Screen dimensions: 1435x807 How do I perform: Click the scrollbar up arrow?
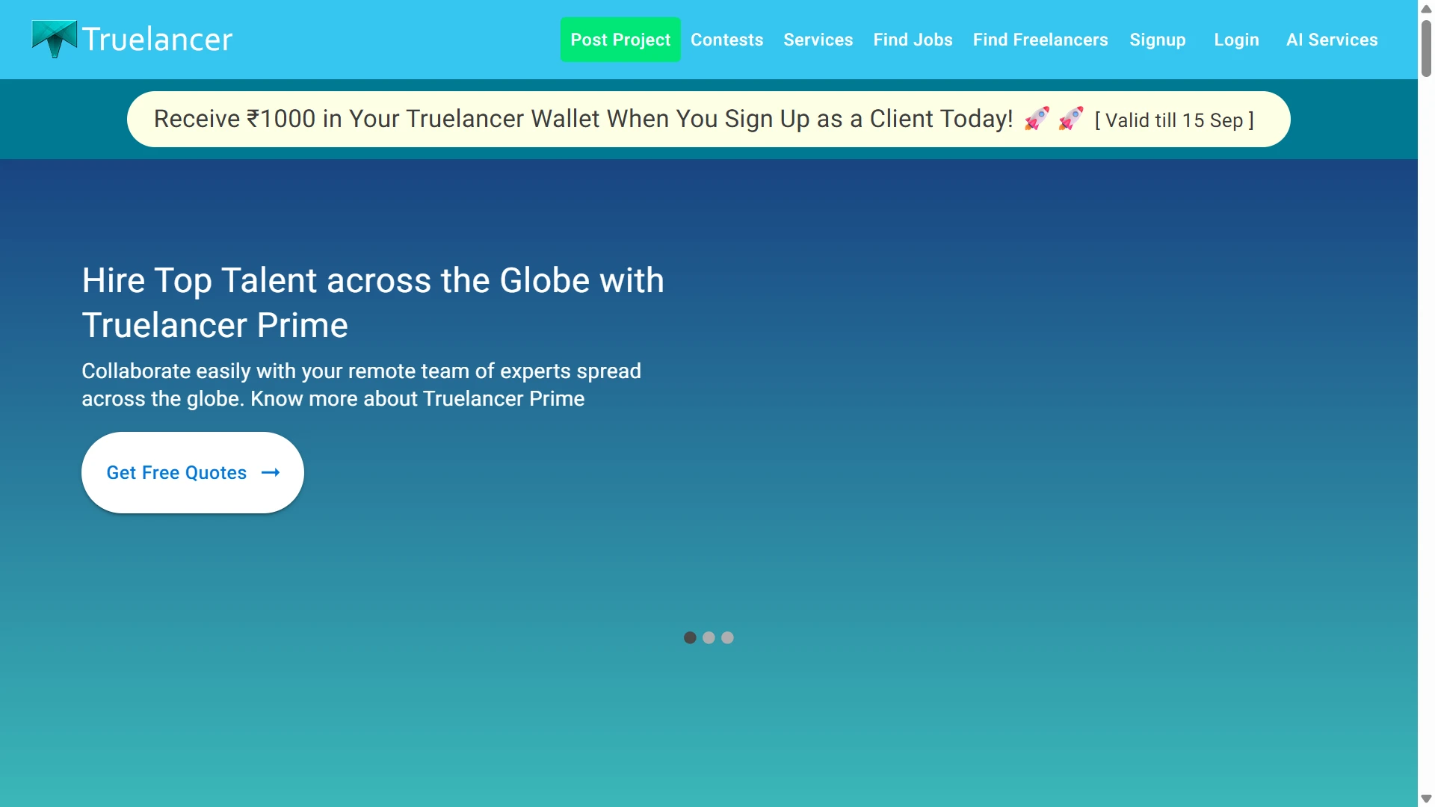[x=1426, y=8]
